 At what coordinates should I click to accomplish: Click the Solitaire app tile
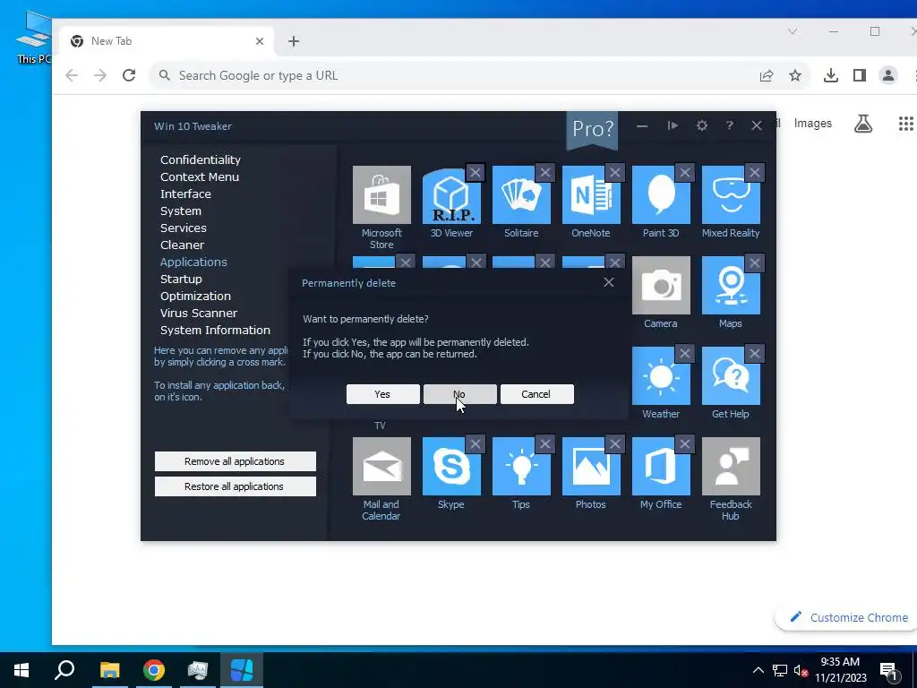point(521,194)
